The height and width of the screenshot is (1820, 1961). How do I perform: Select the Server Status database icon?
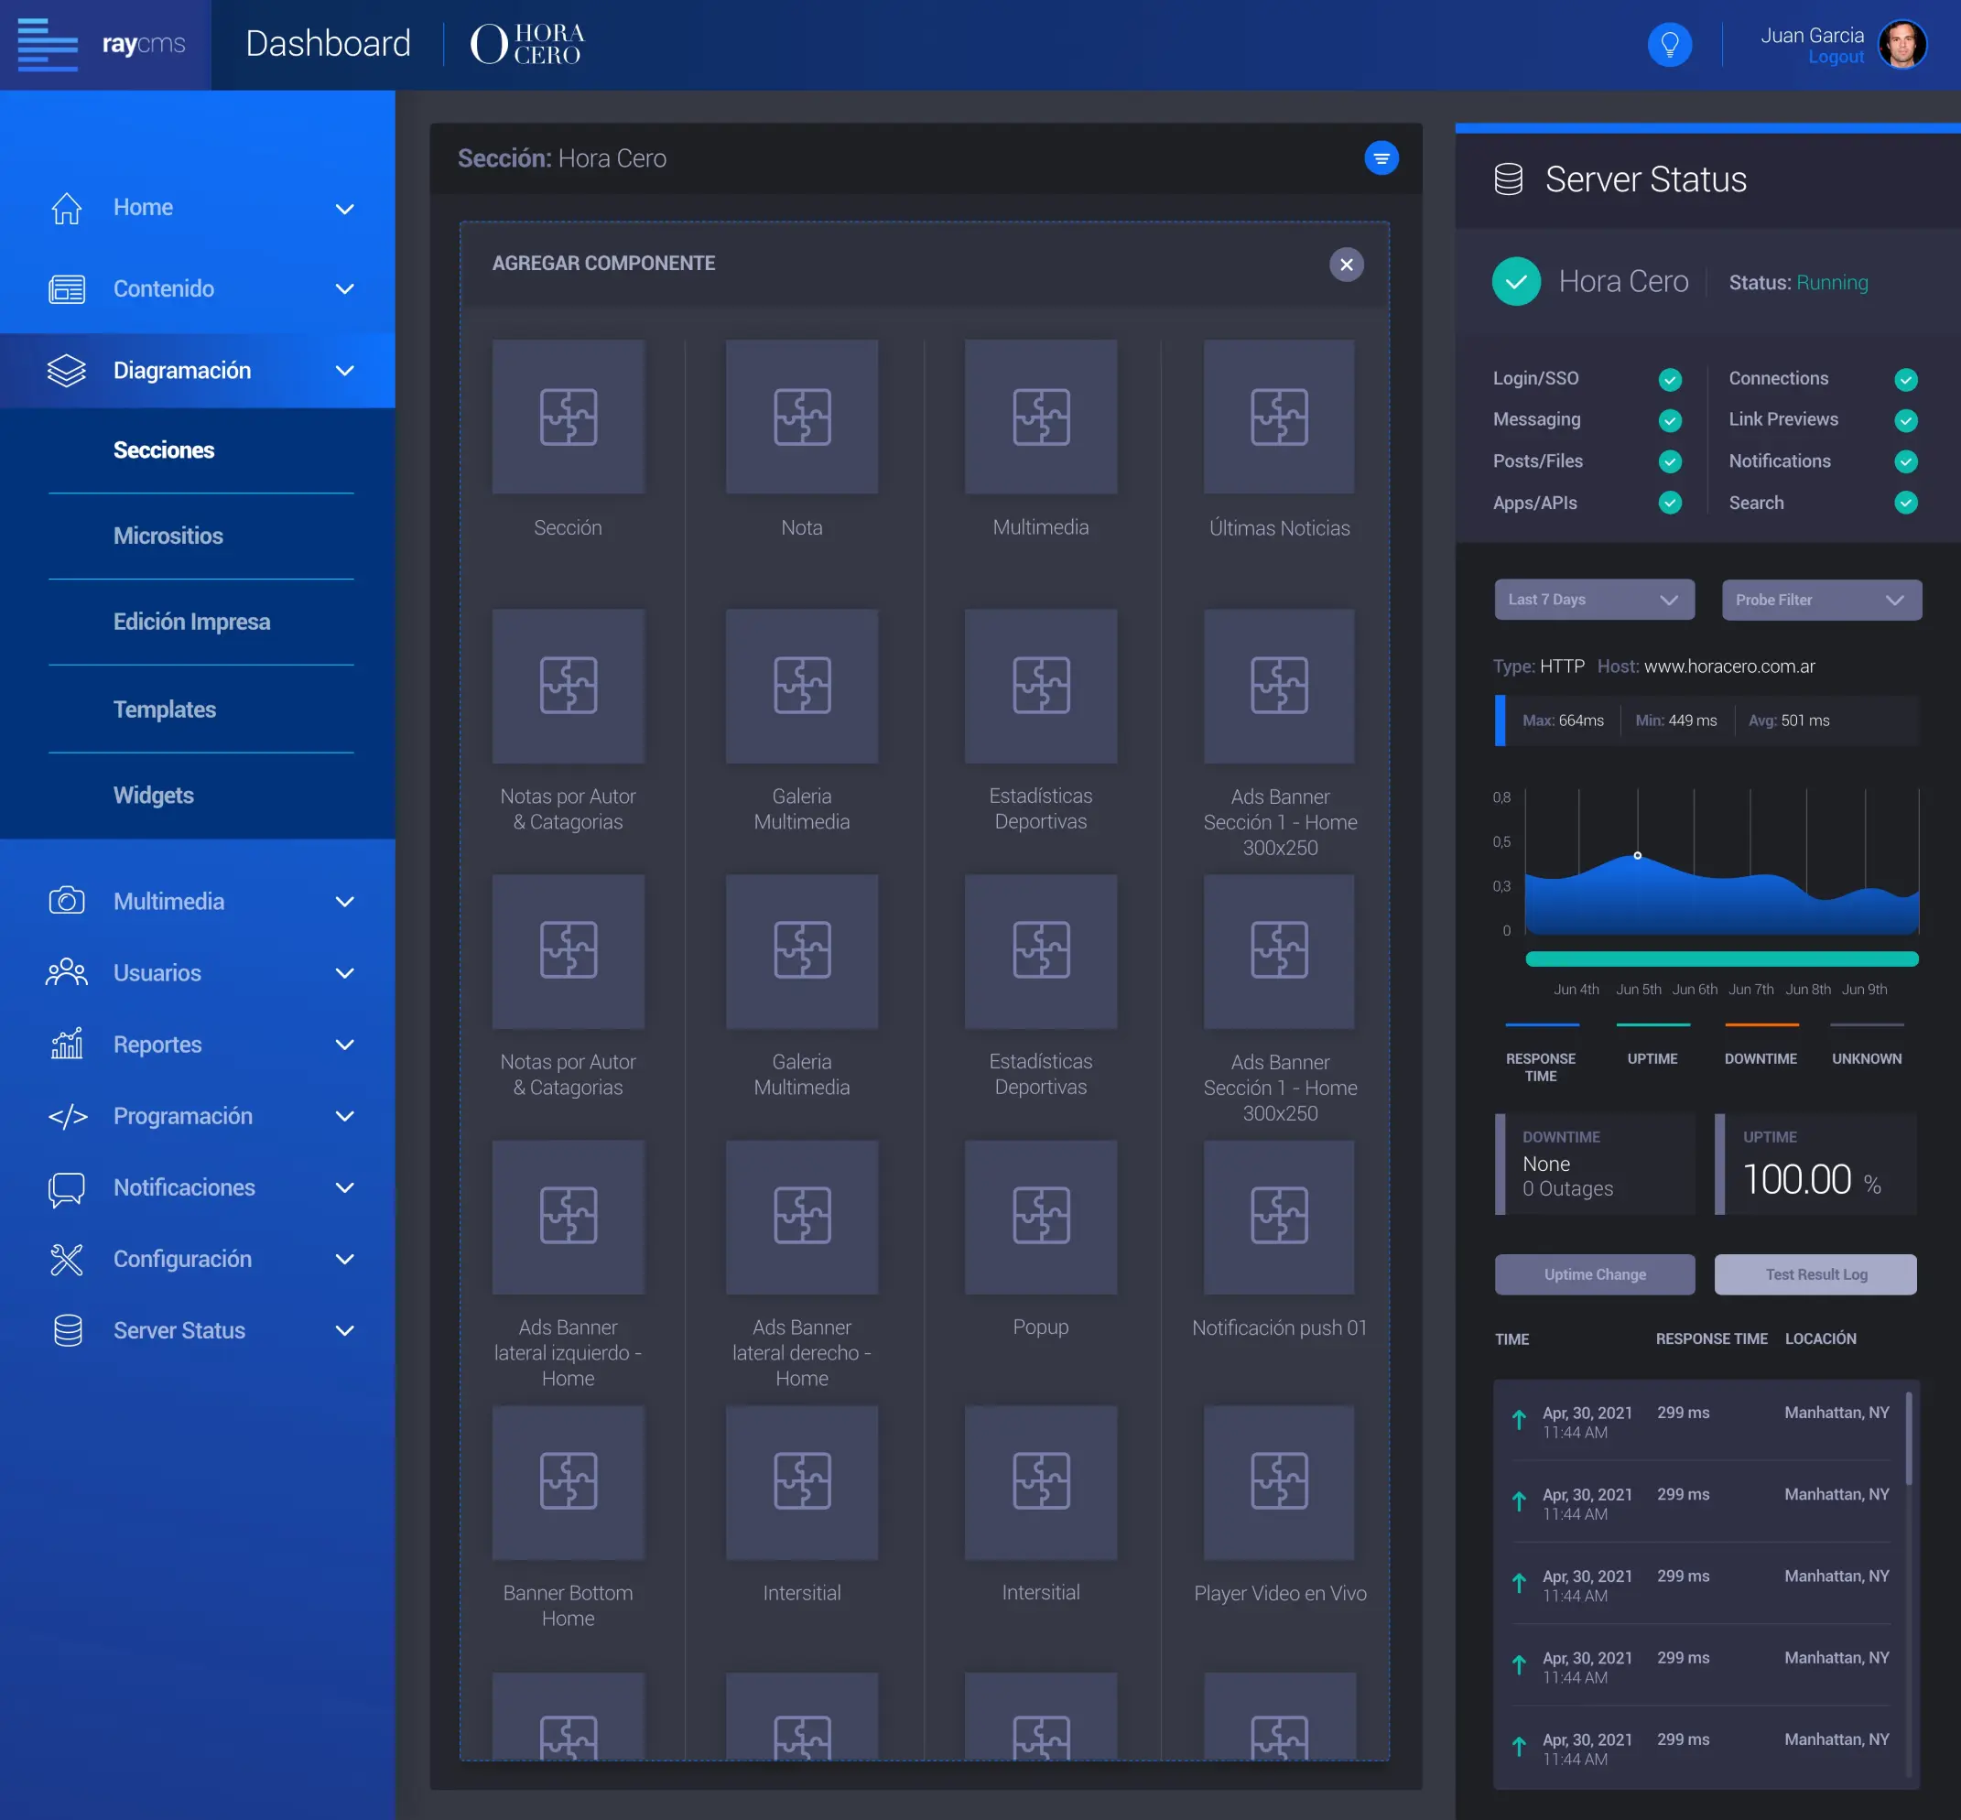tap(66, 1329)
